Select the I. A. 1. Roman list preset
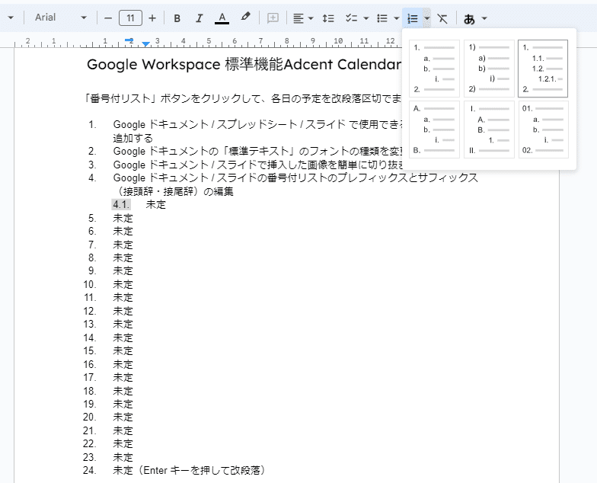 coord(489,130)
